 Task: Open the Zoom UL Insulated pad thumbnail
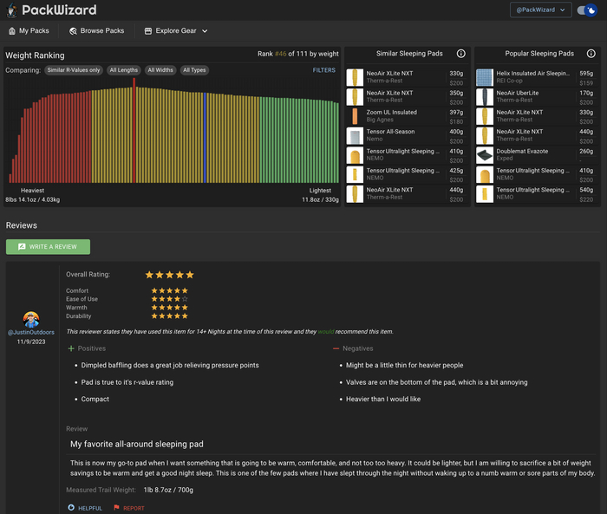(x=355, y=116)
